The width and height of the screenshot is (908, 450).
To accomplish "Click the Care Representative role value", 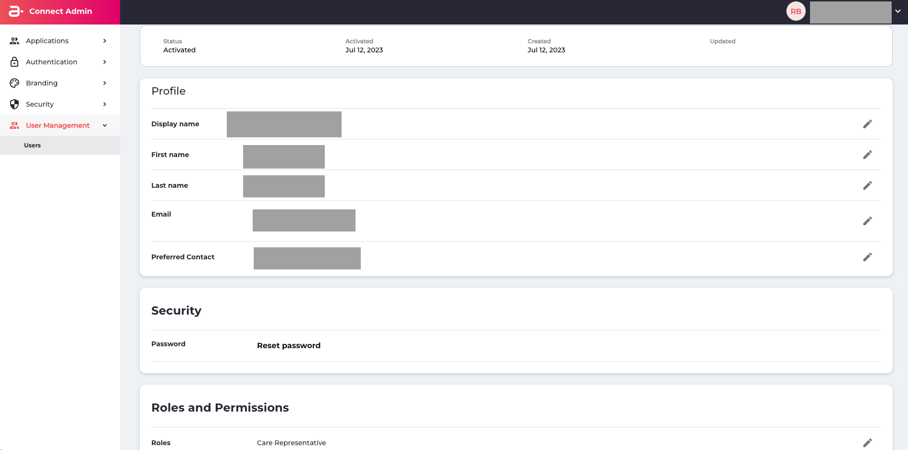I will click(x=291, y=443).
